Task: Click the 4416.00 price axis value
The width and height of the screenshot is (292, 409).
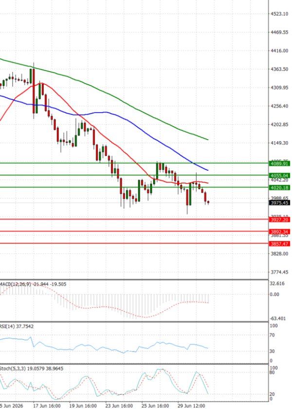Action: point(279,51)
